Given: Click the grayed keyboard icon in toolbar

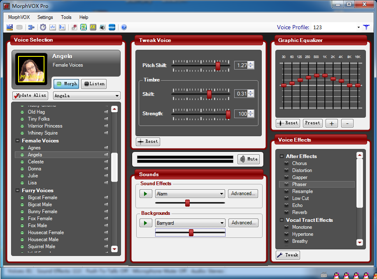Looking at the screenshot, I should pyautogui.click(x=19, y=27).
